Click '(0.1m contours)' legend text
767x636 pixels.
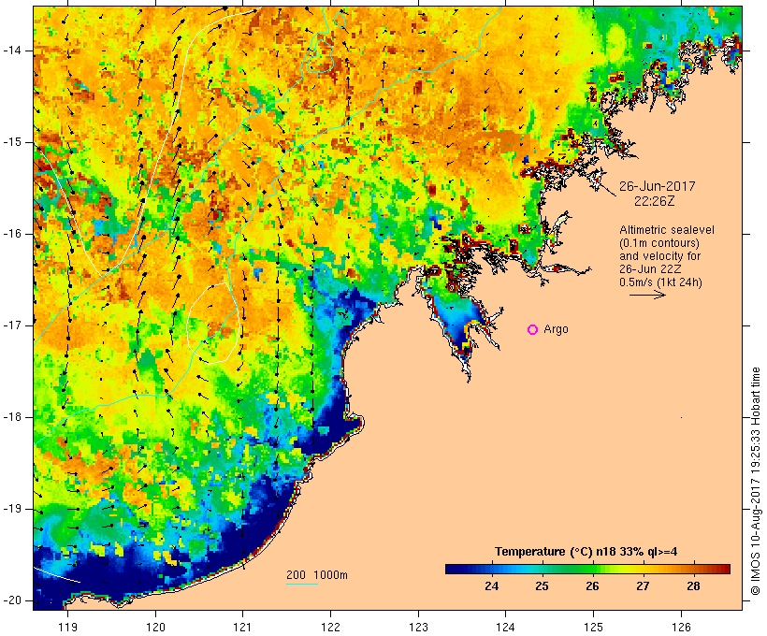point(659,243)
